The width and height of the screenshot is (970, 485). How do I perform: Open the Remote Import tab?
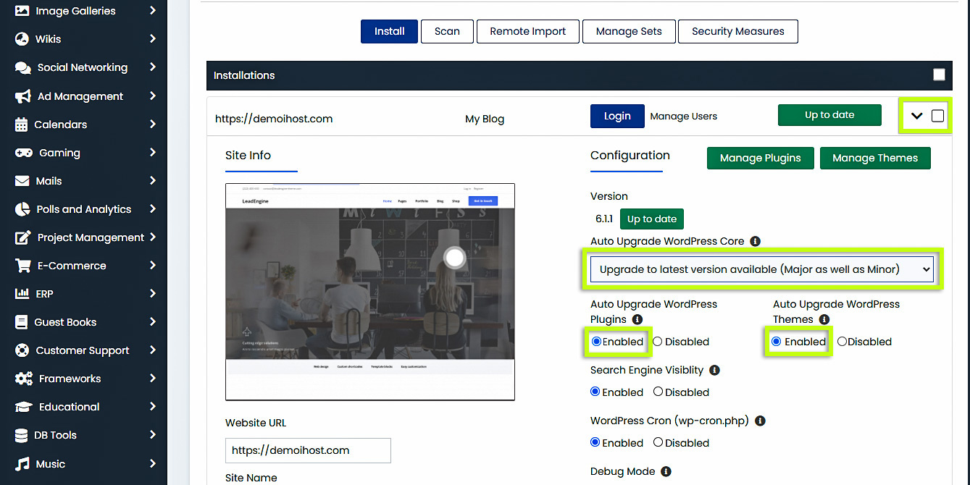528,31
